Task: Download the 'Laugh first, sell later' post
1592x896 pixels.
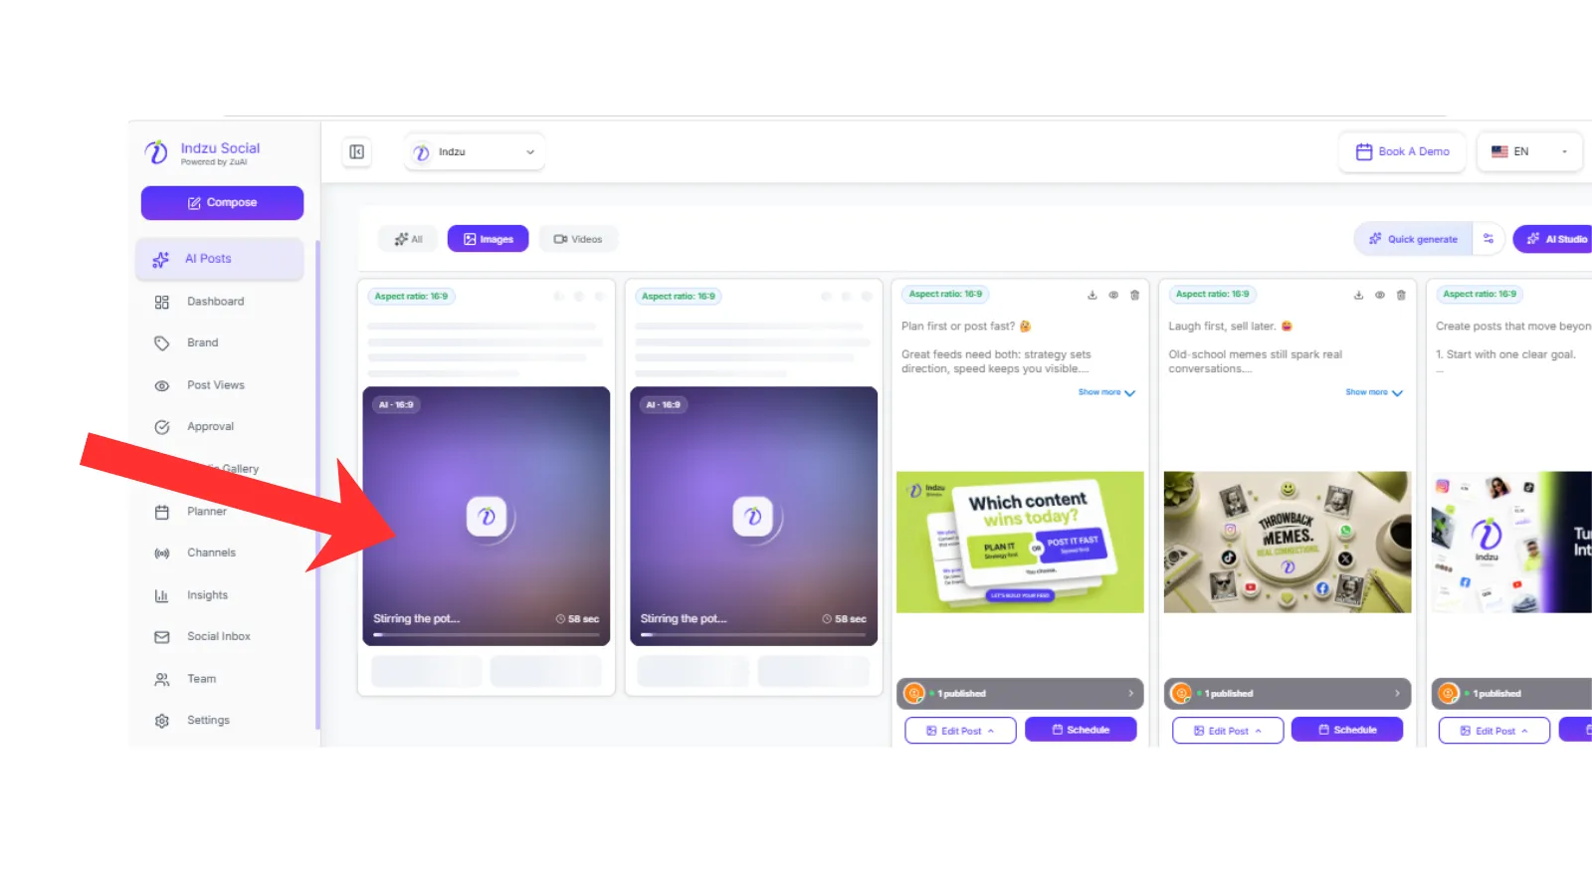Action: click(x=1358, y=296)
